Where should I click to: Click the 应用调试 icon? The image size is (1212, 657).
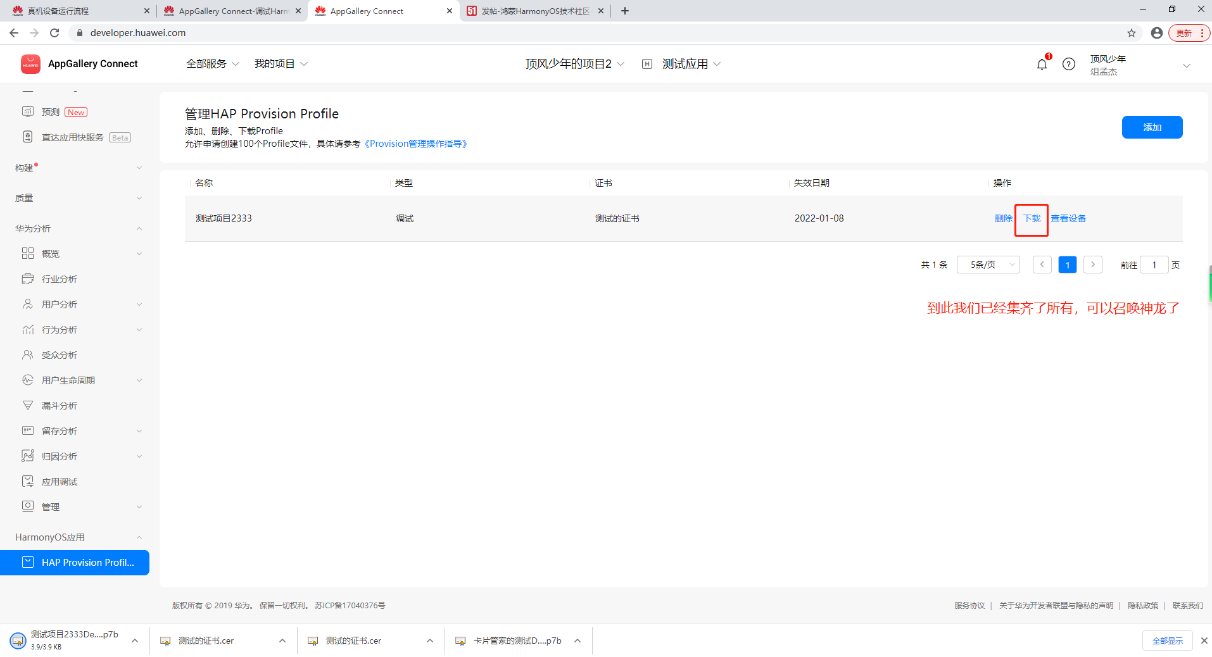(x=28, y=481)
